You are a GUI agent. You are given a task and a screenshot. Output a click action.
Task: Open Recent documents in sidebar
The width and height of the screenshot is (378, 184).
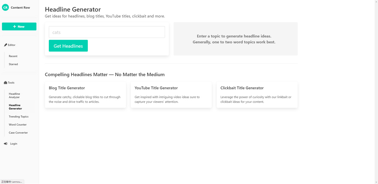click(x=13, y=56)
